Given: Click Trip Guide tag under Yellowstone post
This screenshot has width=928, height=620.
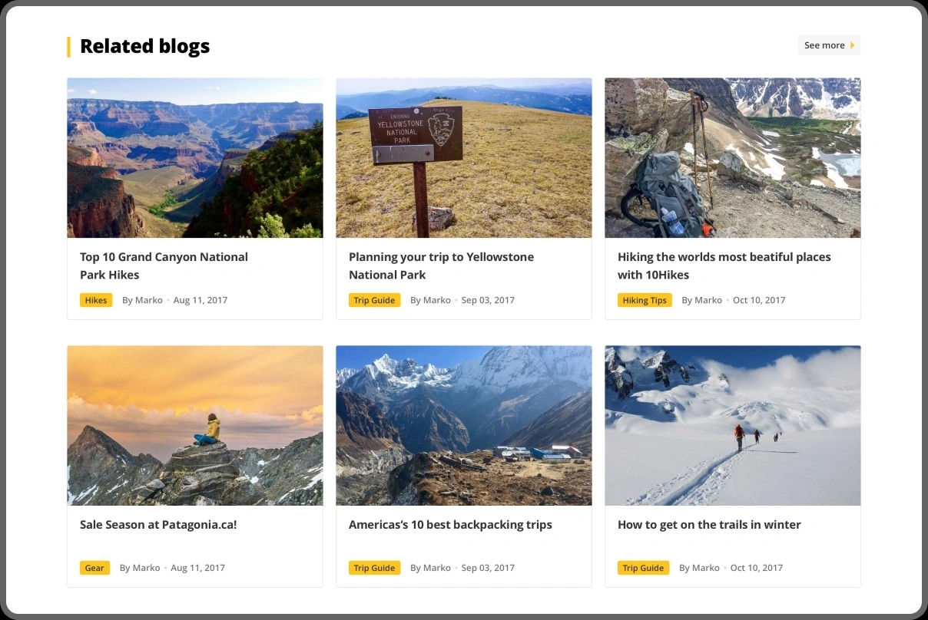Looking at the screenshot, I should (x=374, y=300).
